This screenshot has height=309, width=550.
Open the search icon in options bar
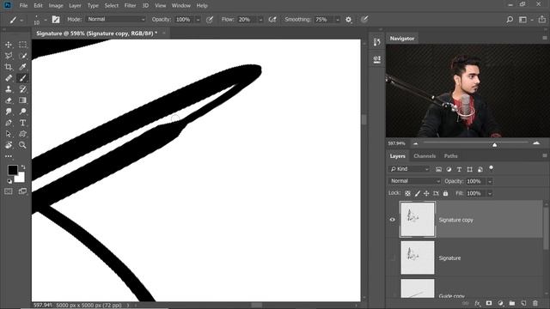point(510,20)
